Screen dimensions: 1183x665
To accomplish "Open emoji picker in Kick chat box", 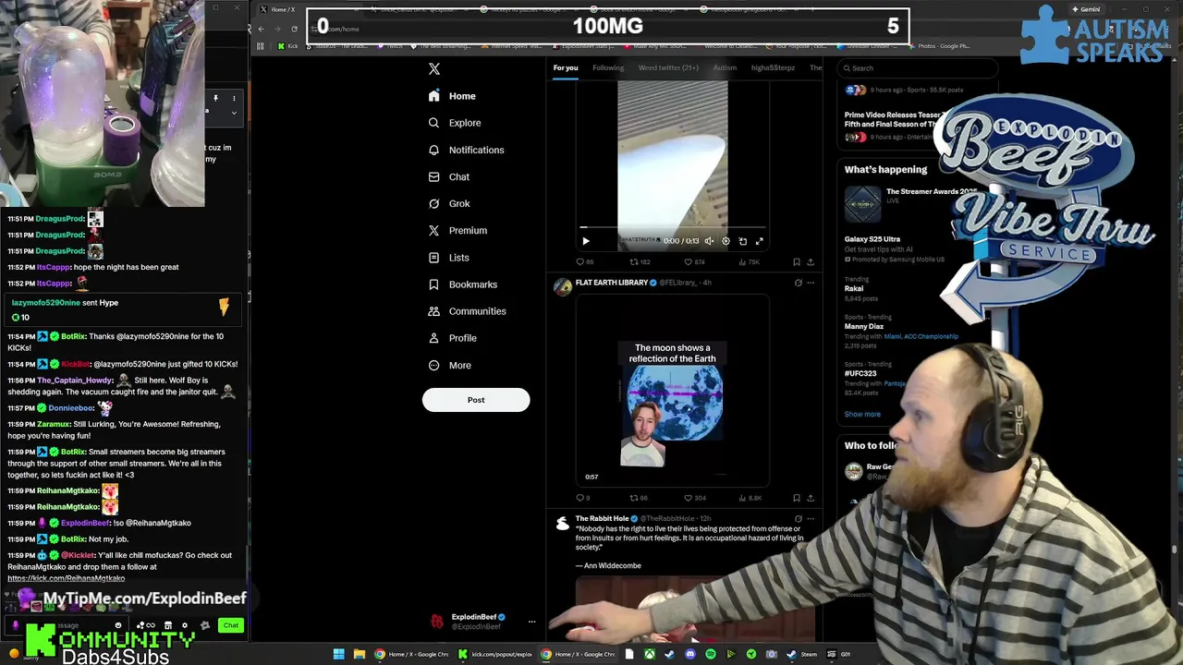I will [x=117, y=626].
